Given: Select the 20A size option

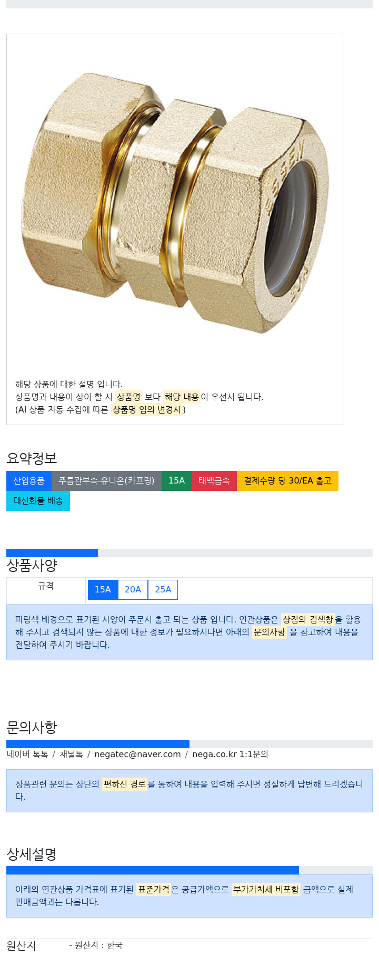Looking at the screenshot, I should click(x=133, y=589).
